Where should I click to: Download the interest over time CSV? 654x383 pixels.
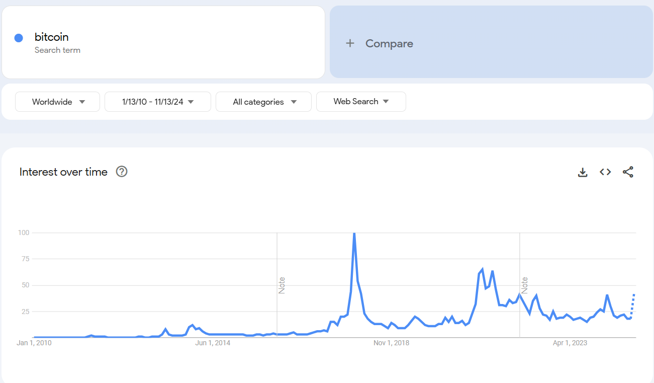(583, 172)
